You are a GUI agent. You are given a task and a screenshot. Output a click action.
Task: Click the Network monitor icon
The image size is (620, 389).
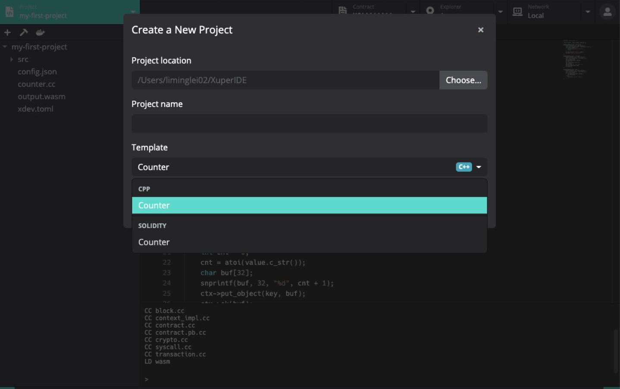(x=517, y=12)
